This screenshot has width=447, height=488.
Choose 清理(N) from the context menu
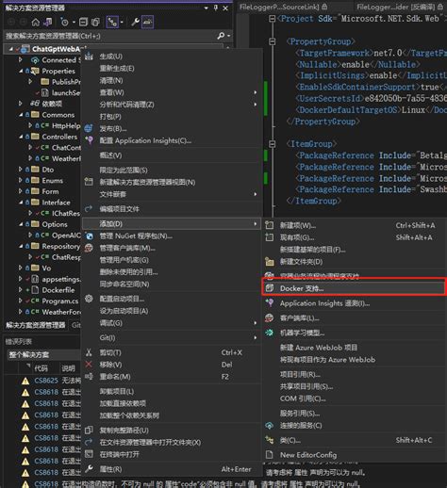(172, 80)
